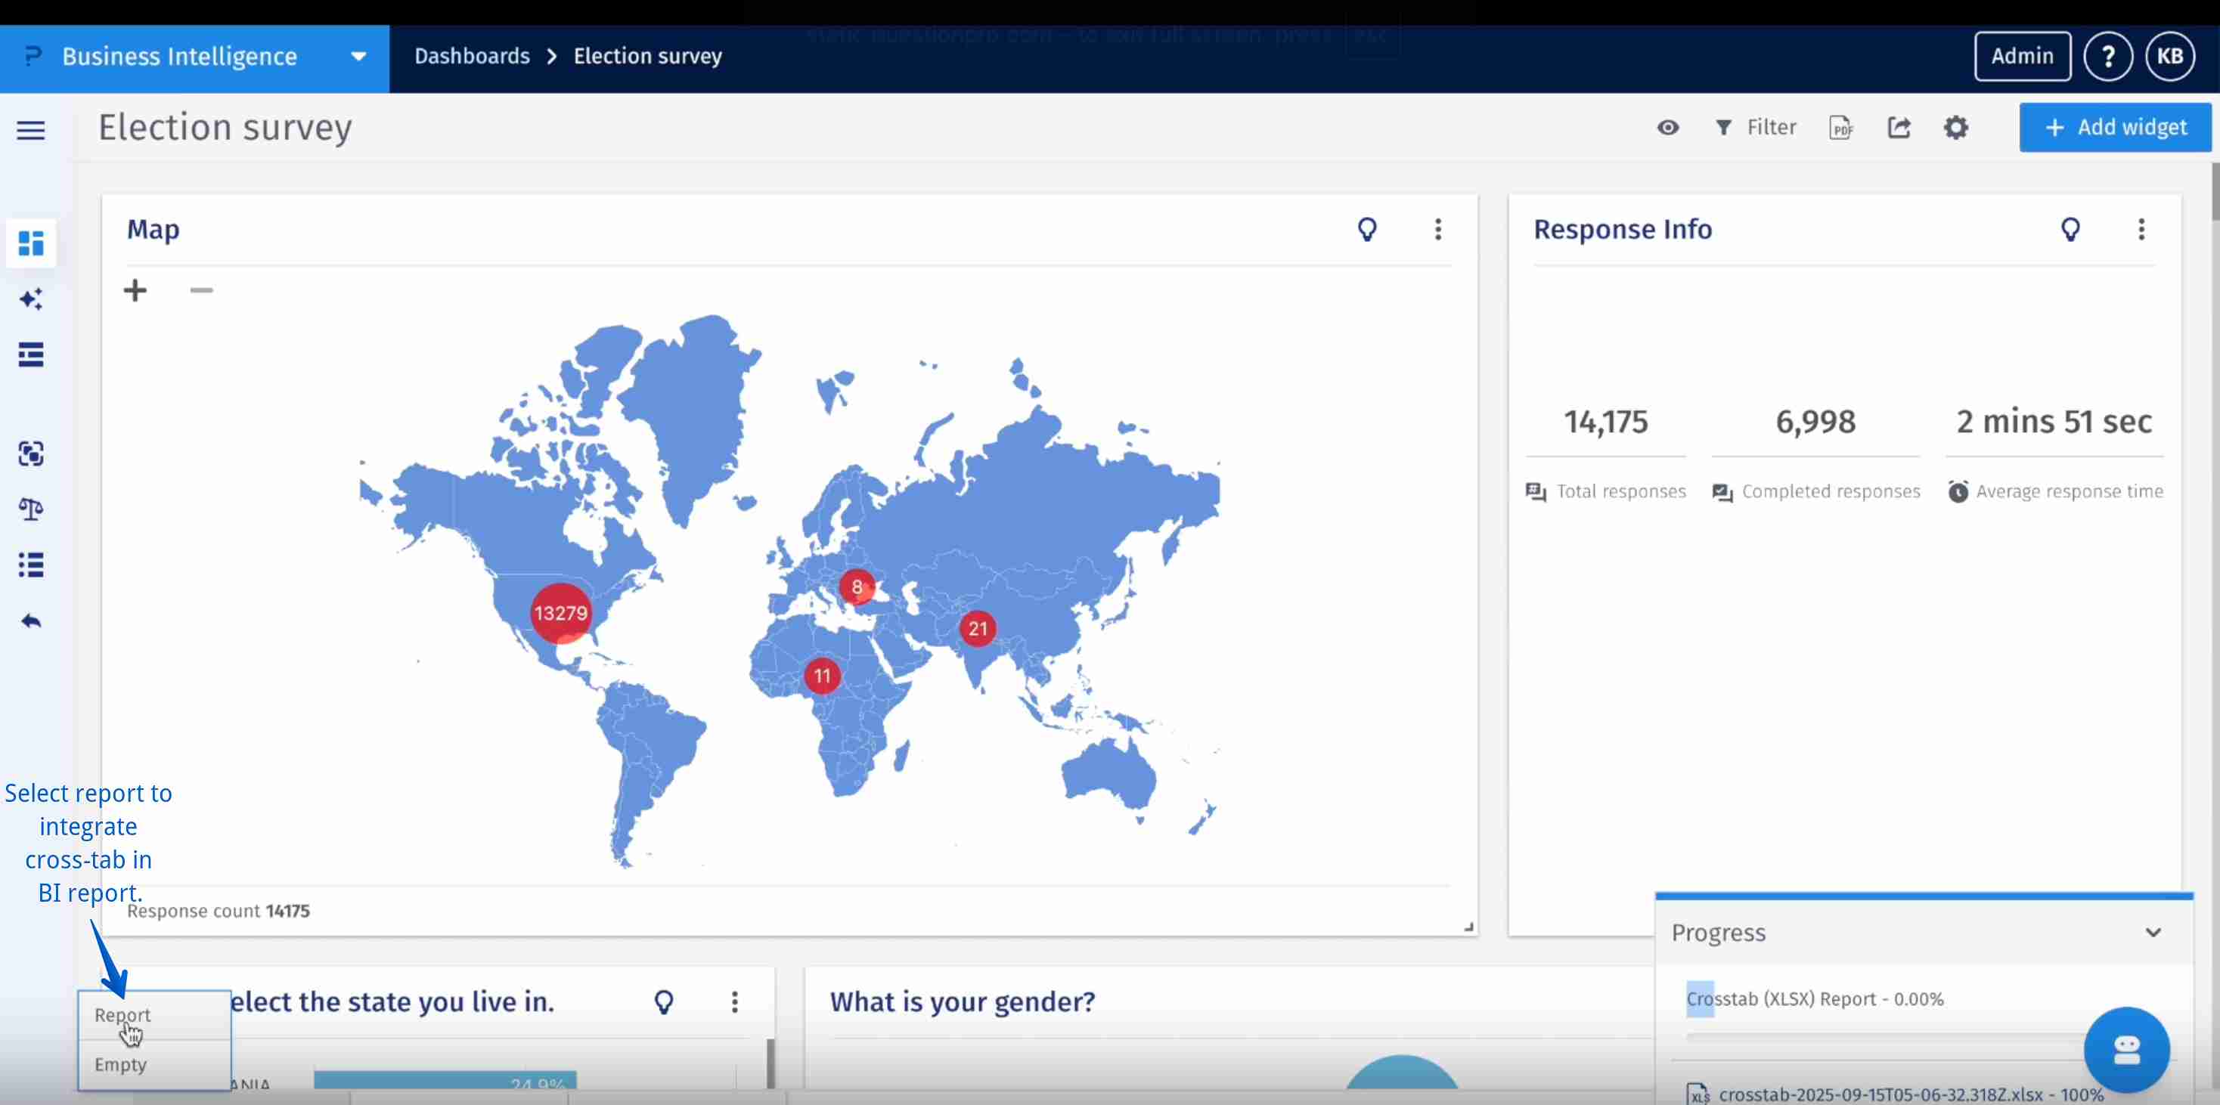Viewport: 2220px width, 1105px height.
Task: Select the AI sparkles tool in sidebar
Action: click(x=30, y=300)
